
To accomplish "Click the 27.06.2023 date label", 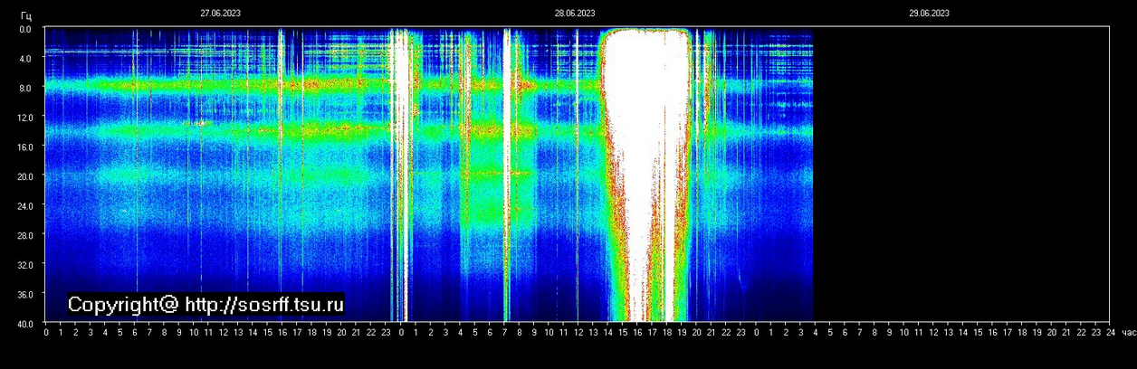I will coord(220,14).
